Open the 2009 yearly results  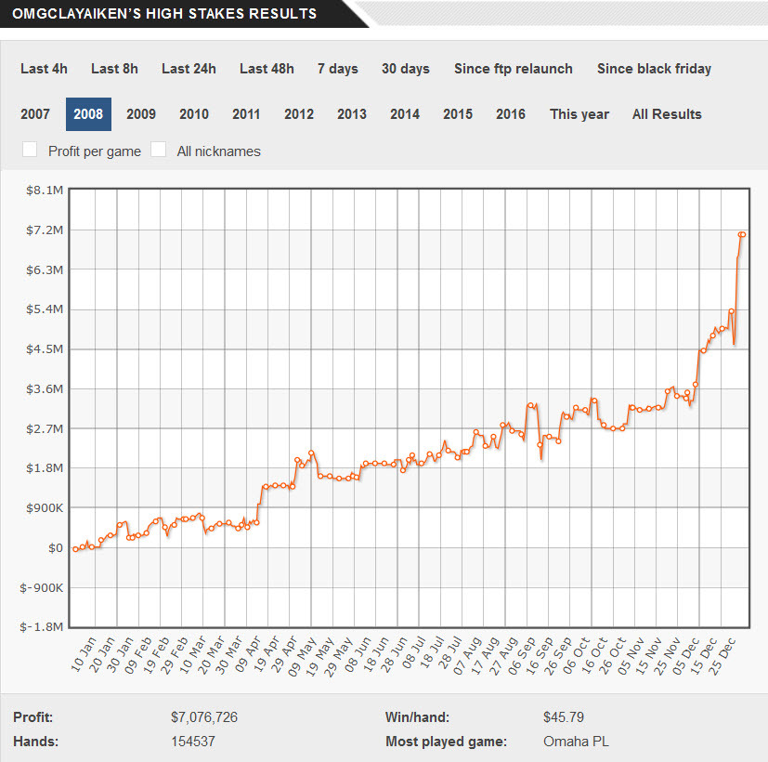pyautogui.click(x=141, y=114)
